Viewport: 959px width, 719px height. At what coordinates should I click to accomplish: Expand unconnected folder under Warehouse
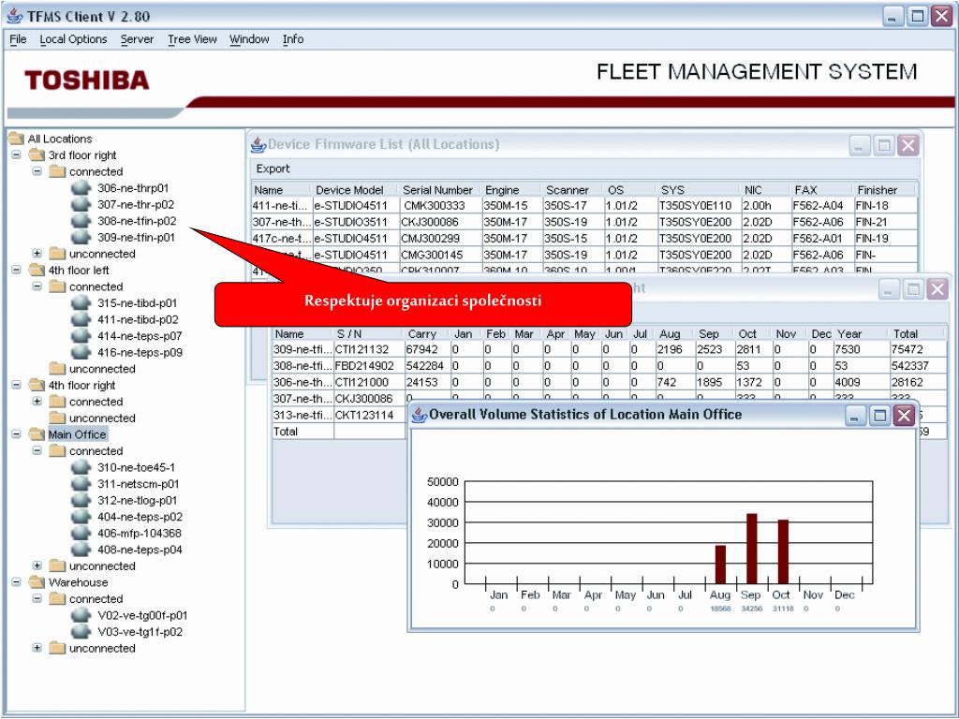37,648
